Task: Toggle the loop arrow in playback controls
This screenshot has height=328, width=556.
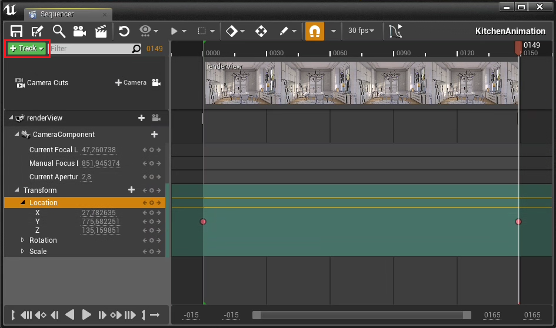Action: (x=155, y=315)
